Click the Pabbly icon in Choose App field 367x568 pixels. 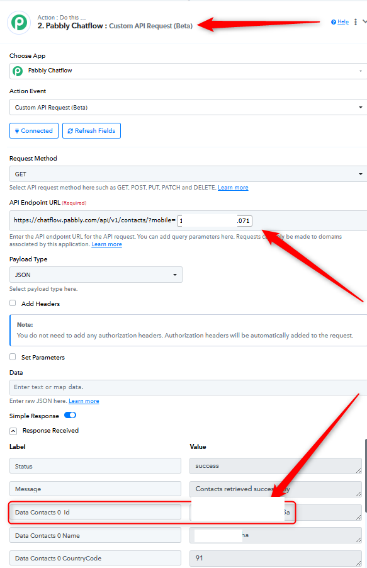[x=18, y=71]
